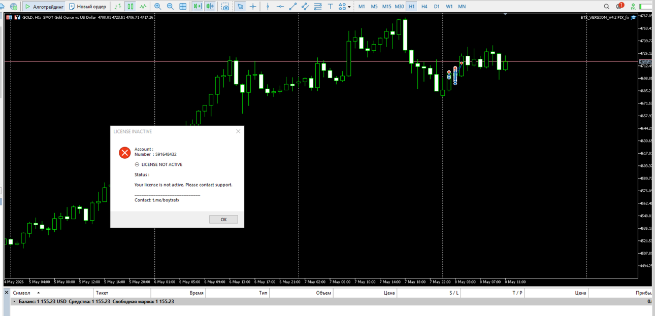Click the connection status bar indicator
Screen dimensions: 655x316
[646, 7]
